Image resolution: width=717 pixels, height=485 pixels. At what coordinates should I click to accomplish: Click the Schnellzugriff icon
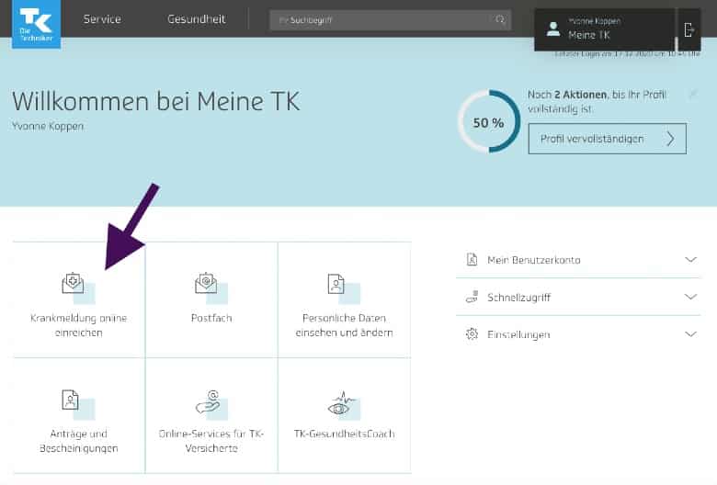[x=472, y=297]
